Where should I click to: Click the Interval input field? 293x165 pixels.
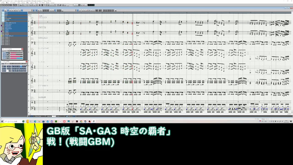tap(54, 116)
